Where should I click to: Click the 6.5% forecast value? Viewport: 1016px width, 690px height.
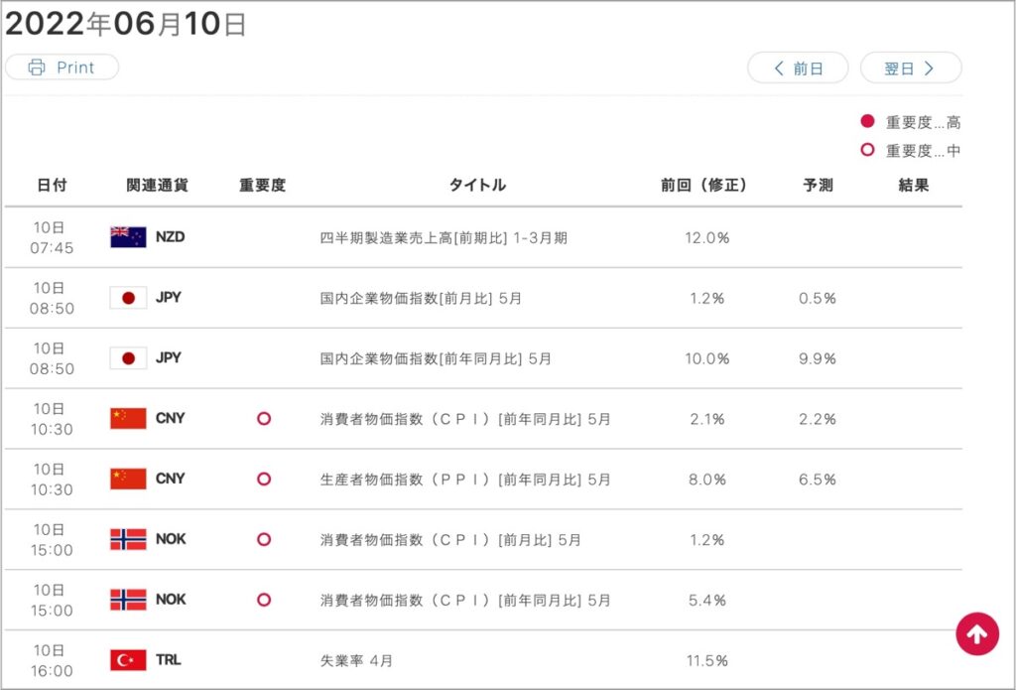tap(818, 480)
